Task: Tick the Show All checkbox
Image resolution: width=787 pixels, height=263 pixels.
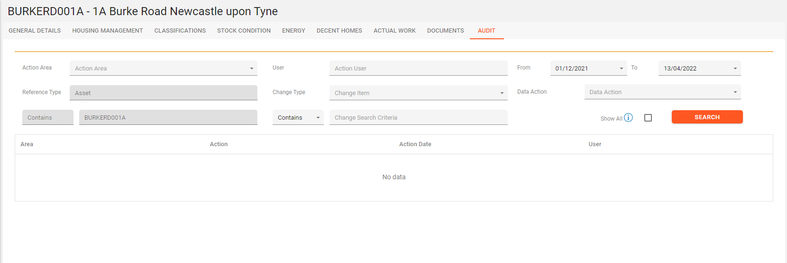Action: click(648, 118)
